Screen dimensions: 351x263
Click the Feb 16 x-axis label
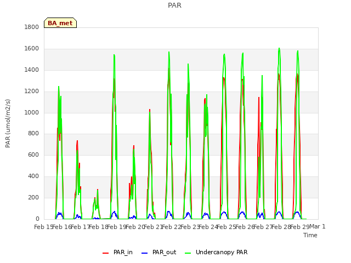[x=61, y=227]
